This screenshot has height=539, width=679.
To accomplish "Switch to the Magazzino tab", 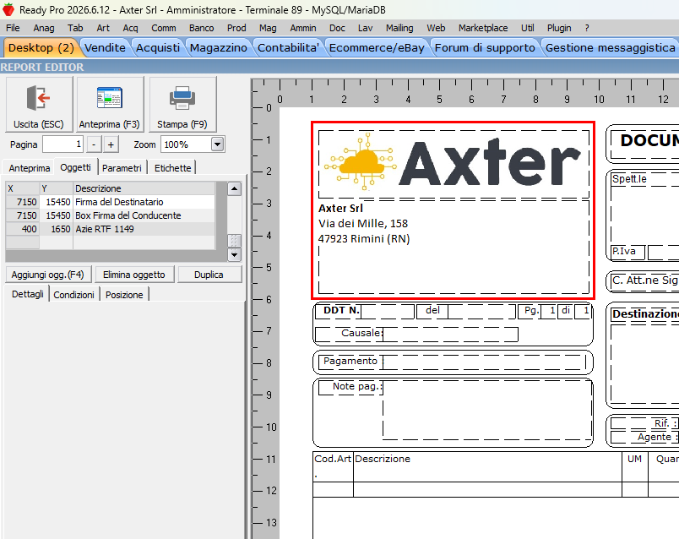I will pos(219,47).
